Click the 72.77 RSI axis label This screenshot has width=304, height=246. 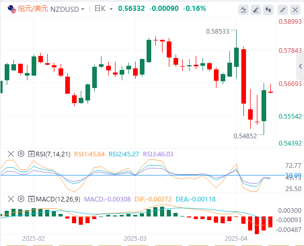(293, 166)
